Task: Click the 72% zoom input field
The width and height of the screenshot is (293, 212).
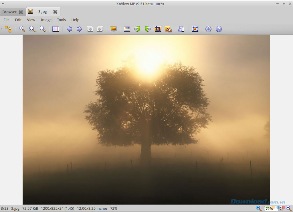Action: 270,209
